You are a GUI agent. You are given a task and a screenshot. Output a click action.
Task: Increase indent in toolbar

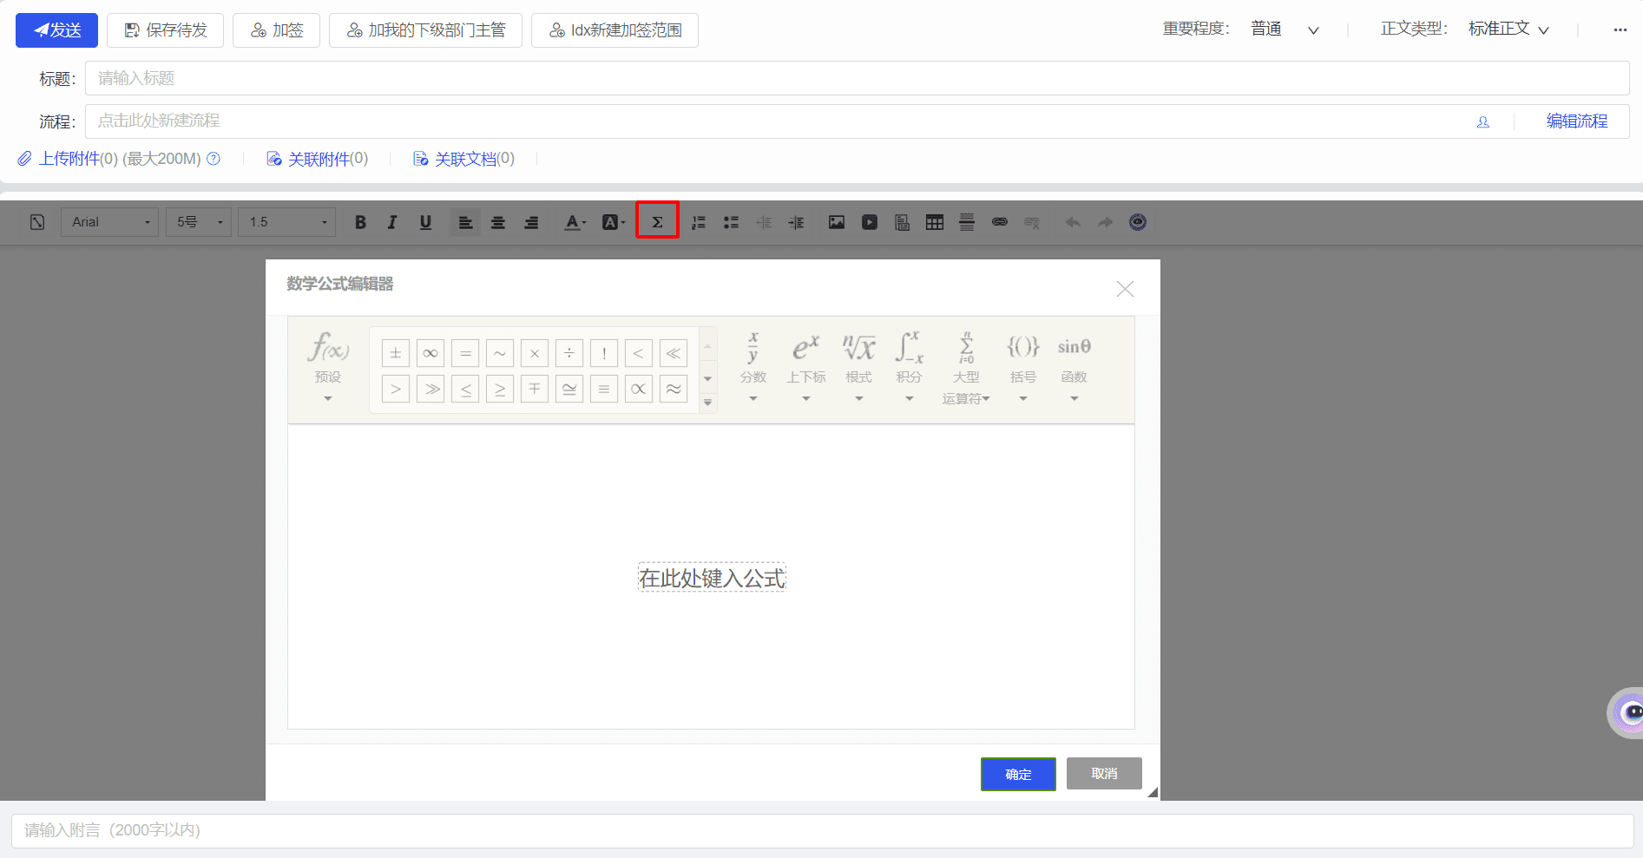(796, 222)
